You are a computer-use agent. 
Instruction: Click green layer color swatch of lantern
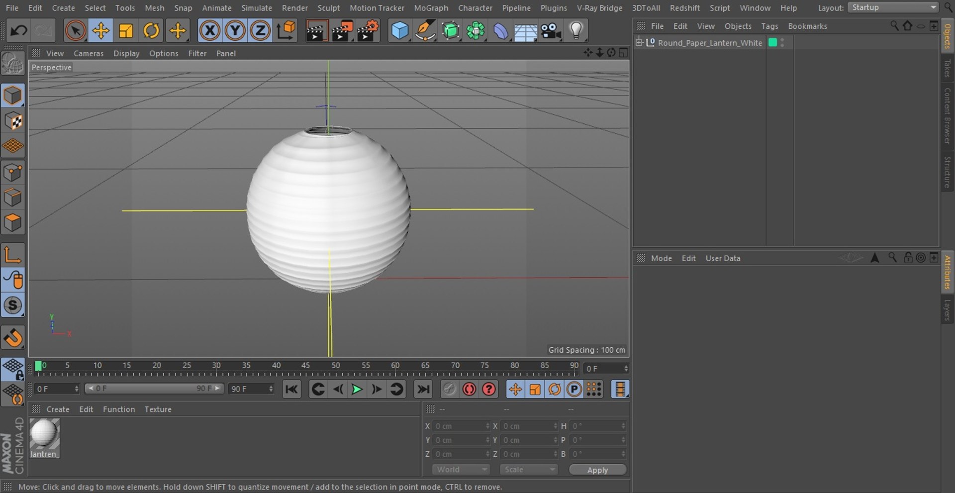pyautogui.click(x=772, y=42)
